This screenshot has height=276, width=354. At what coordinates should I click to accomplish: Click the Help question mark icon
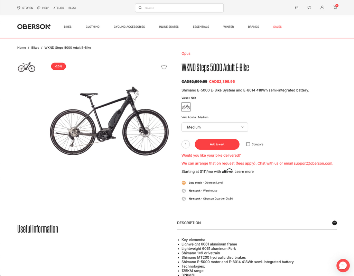[x=39, y=8]
